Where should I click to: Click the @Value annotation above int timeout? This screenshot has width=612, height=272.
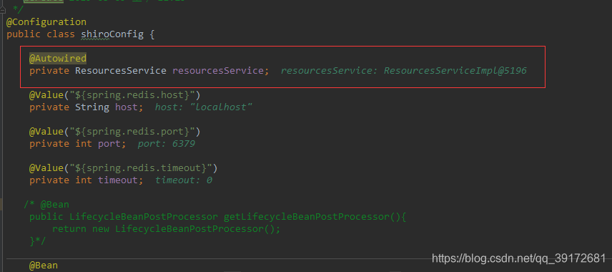[x=46, y=168]
